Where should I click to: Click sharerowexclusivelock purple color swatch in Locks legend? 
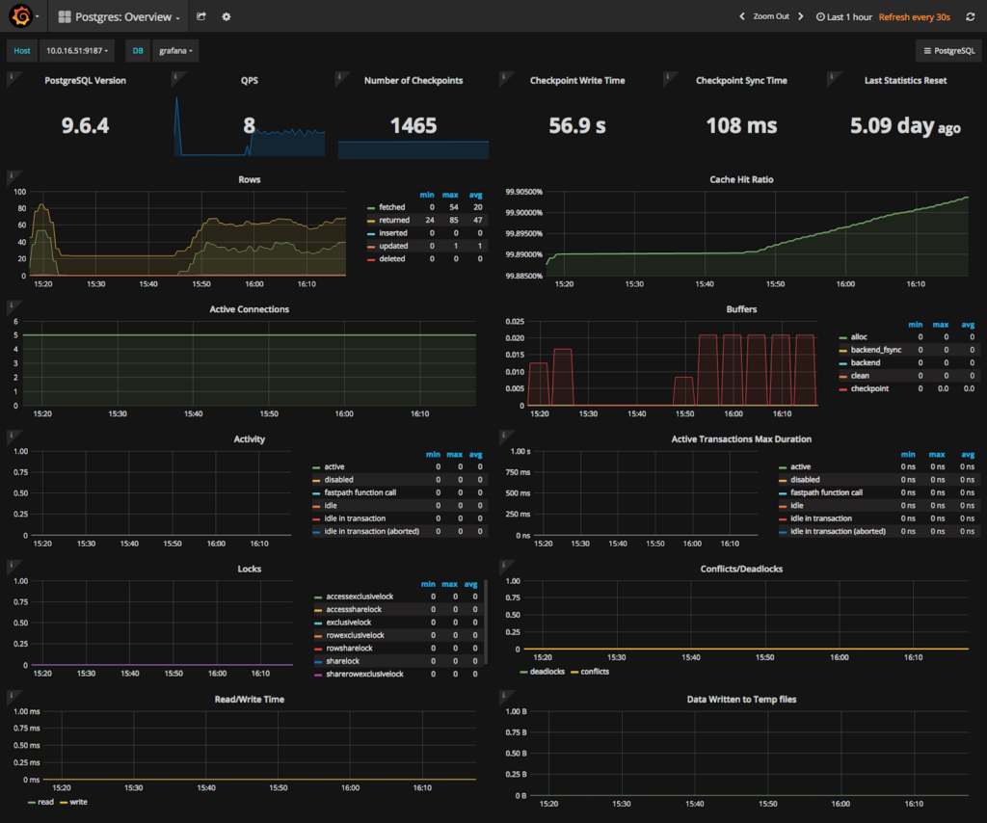tap(318, 675)
